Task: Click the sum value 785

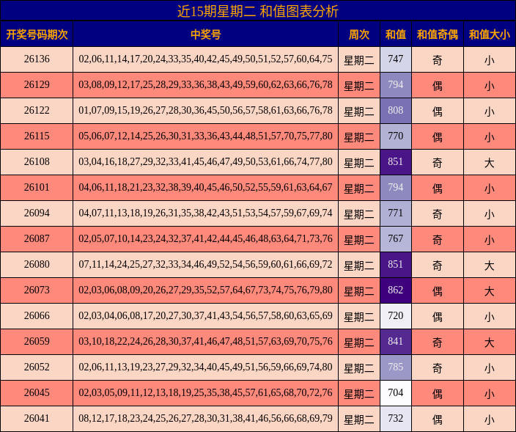Action: pos(396,367)
